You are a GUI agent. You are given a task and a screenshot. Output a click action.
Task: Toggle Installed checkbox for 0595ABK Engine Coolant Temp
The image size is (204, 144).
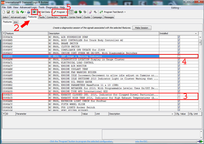[179, 69]
